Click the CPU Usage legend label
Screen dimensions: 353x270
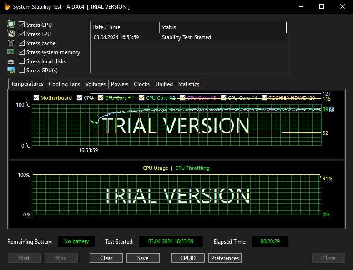156,168
